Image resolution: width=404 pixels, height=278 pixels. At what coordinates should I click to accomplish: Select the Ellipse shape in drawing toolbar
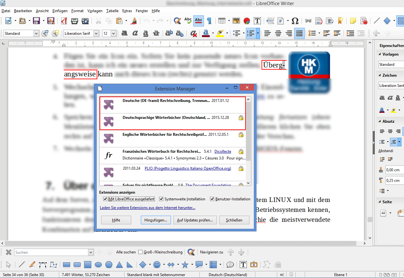[x=98, y=265]
